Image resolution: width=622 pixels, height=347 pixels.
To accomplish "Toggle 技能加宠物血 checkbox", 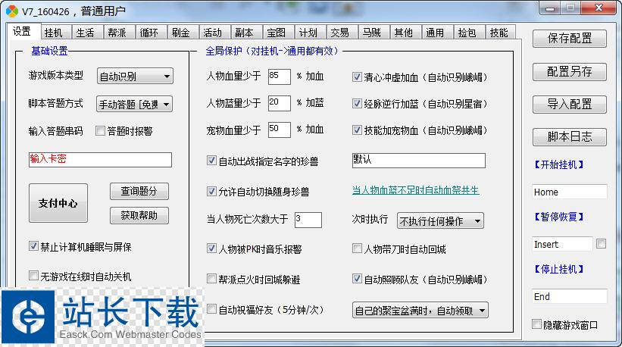I will (357, 130).
